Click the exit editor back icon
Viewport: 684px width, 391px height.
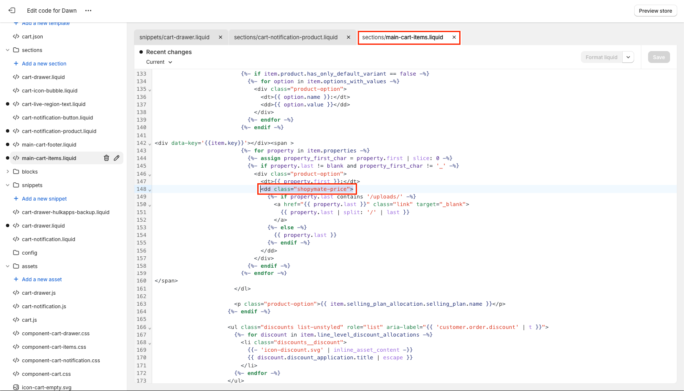point(12,11)
